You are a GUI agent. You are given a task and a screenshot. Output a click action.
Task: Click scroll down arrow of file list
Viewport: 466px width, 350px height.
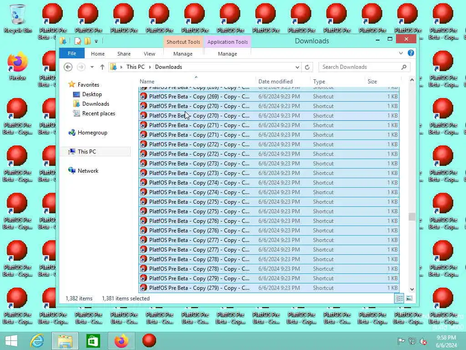coord(411,289)
